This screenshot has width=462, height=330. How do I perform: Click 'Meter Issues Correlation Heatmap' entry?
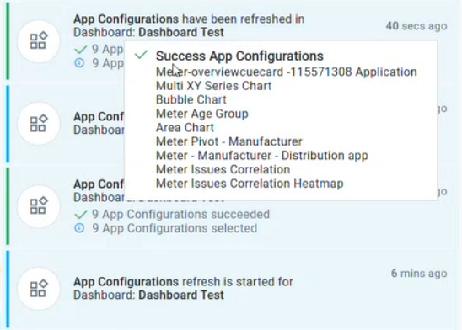point(250,184)
